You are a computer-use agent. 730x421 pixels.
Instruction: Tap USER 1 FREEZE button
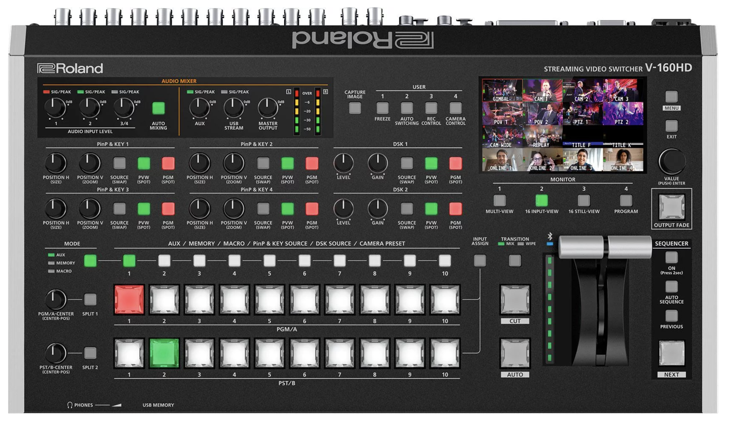tap(382, 108)
